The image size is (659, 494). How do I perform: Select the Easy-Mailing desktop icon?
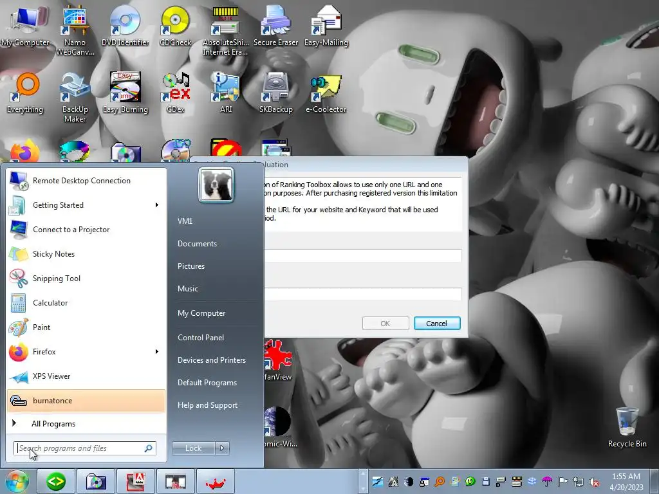coord(326,26)
